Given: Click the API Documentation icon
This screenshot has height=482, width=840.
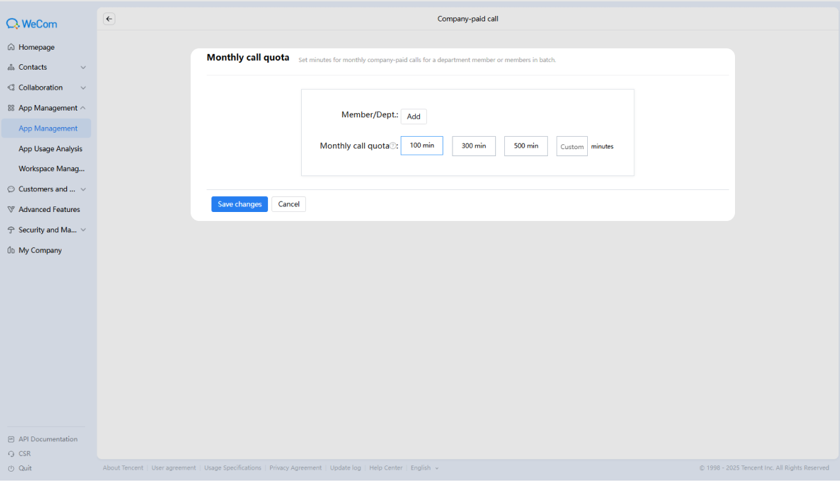Looking at the screenshot, I should point(11,439).
